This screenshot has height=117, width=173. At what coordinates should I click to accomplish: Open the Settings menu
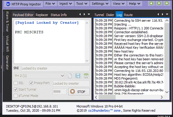click(100, 4)
